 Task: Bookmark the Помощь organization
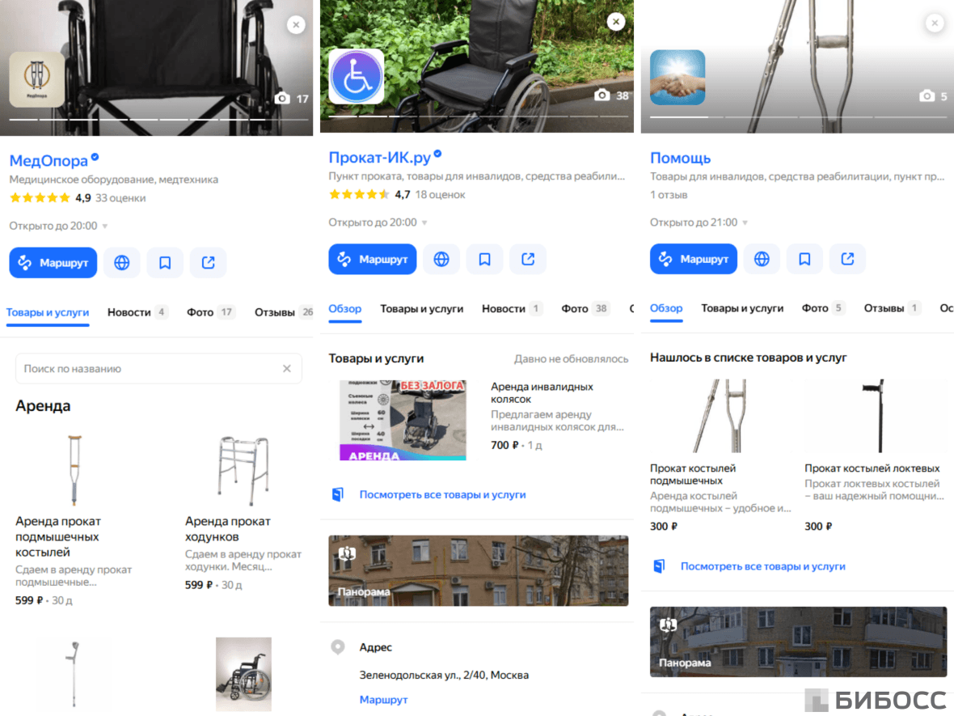(x=804, y=259)
